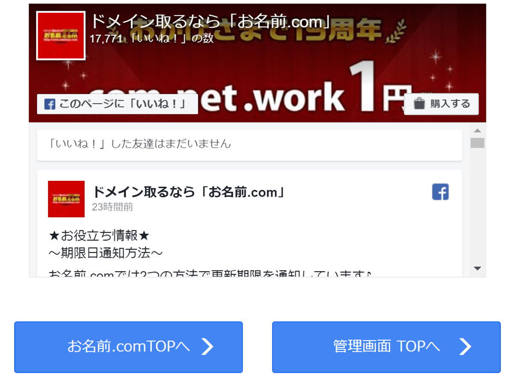Click the 17,771「いいね！」の数 count text
The height and width of the screenshot is (389, 515).
(151, 39)
